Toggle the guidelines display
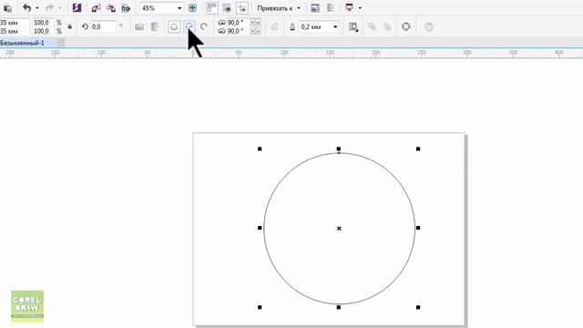 tap(242, 8)
